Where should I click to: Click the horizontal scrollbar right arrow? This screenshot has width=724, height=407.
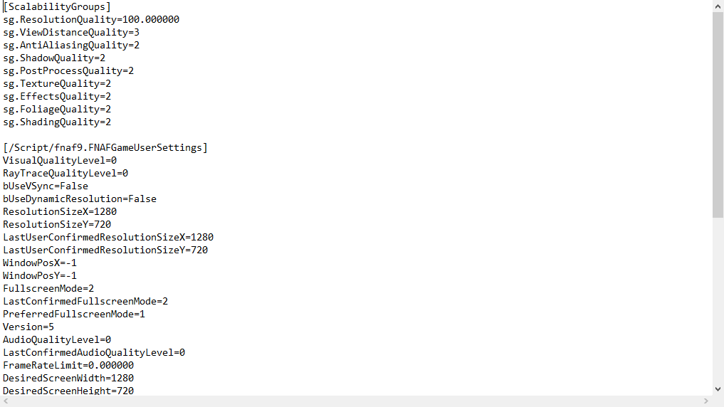pyautogui.click(x=705, y=401)
